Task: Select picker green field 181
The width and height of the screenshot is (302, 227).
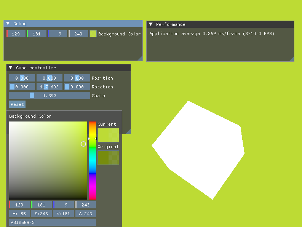Action: [42, 205]
